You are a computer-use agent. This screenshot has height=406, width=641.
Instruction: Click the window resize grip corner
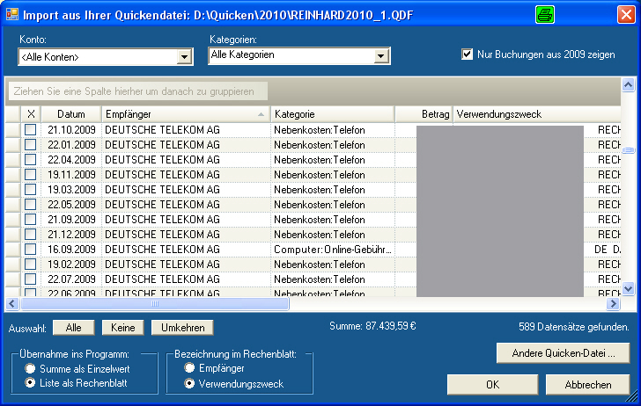click(x=632, y=397)
